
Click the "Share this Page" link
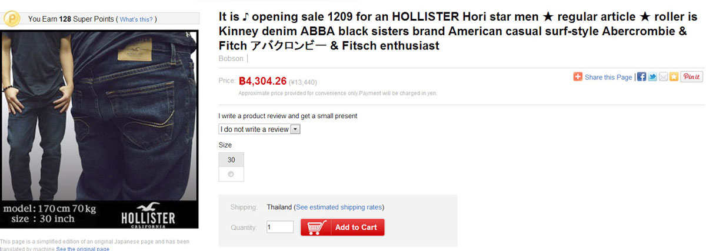point(608,78)
